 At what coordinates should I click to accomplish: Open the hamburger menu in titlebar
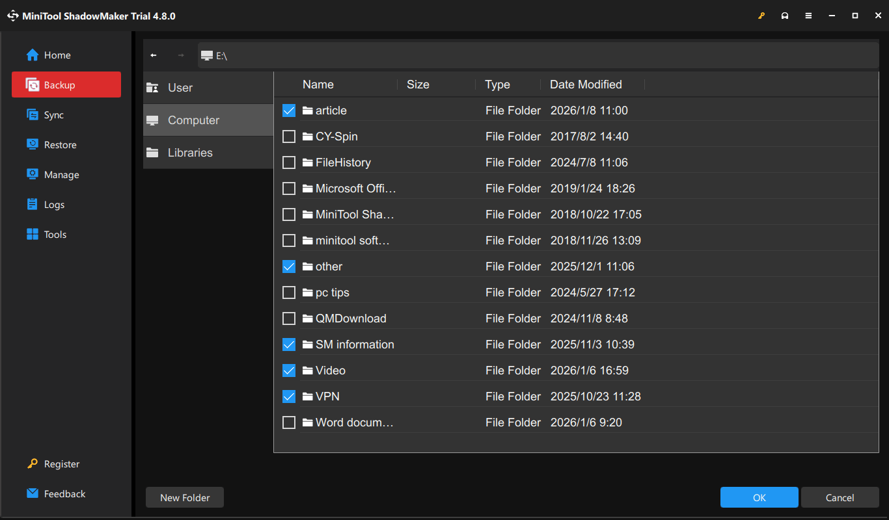808,15
